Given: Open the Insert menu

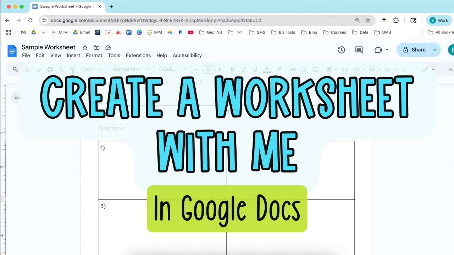Looking at the screenshot, I should pos(73,55).
